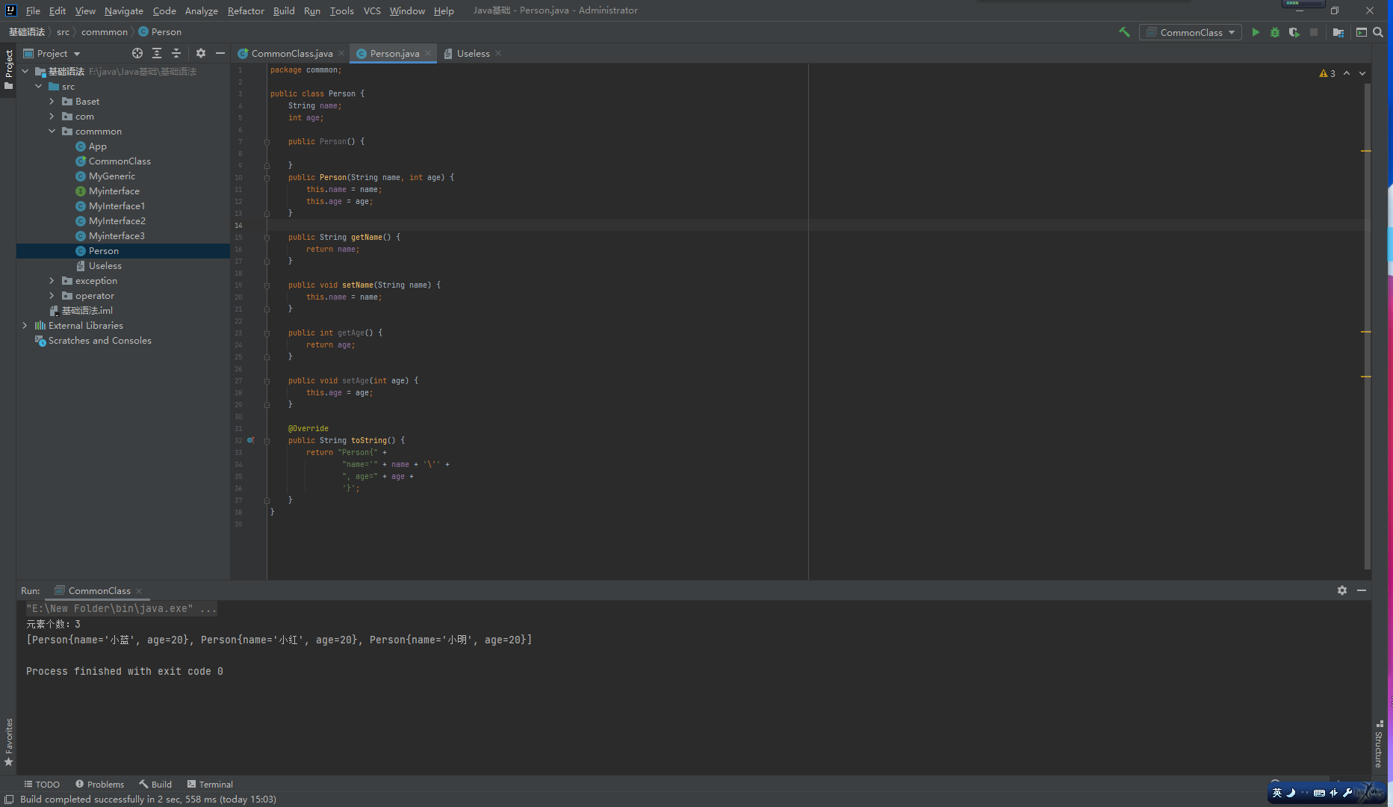Open the Project sidebar stripe button

coord(8,69)
